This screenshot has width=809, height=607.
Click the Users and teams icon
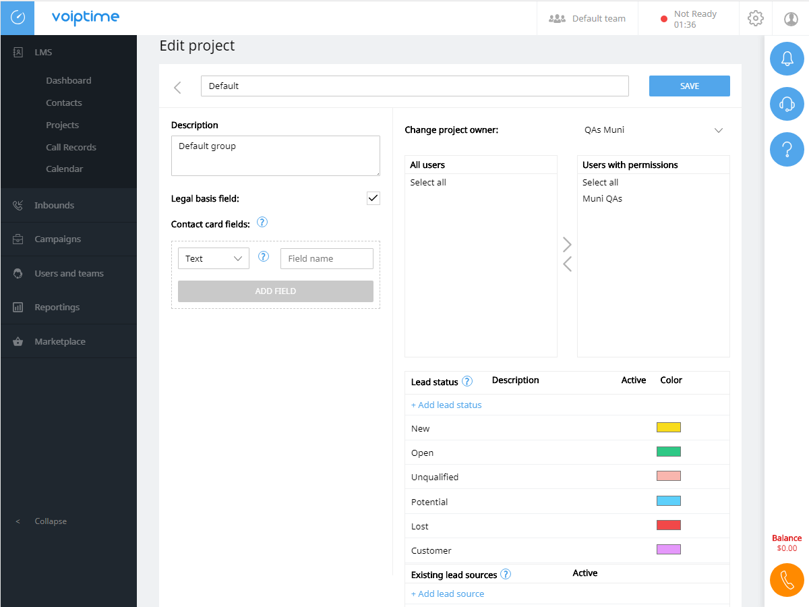(18, 273)
